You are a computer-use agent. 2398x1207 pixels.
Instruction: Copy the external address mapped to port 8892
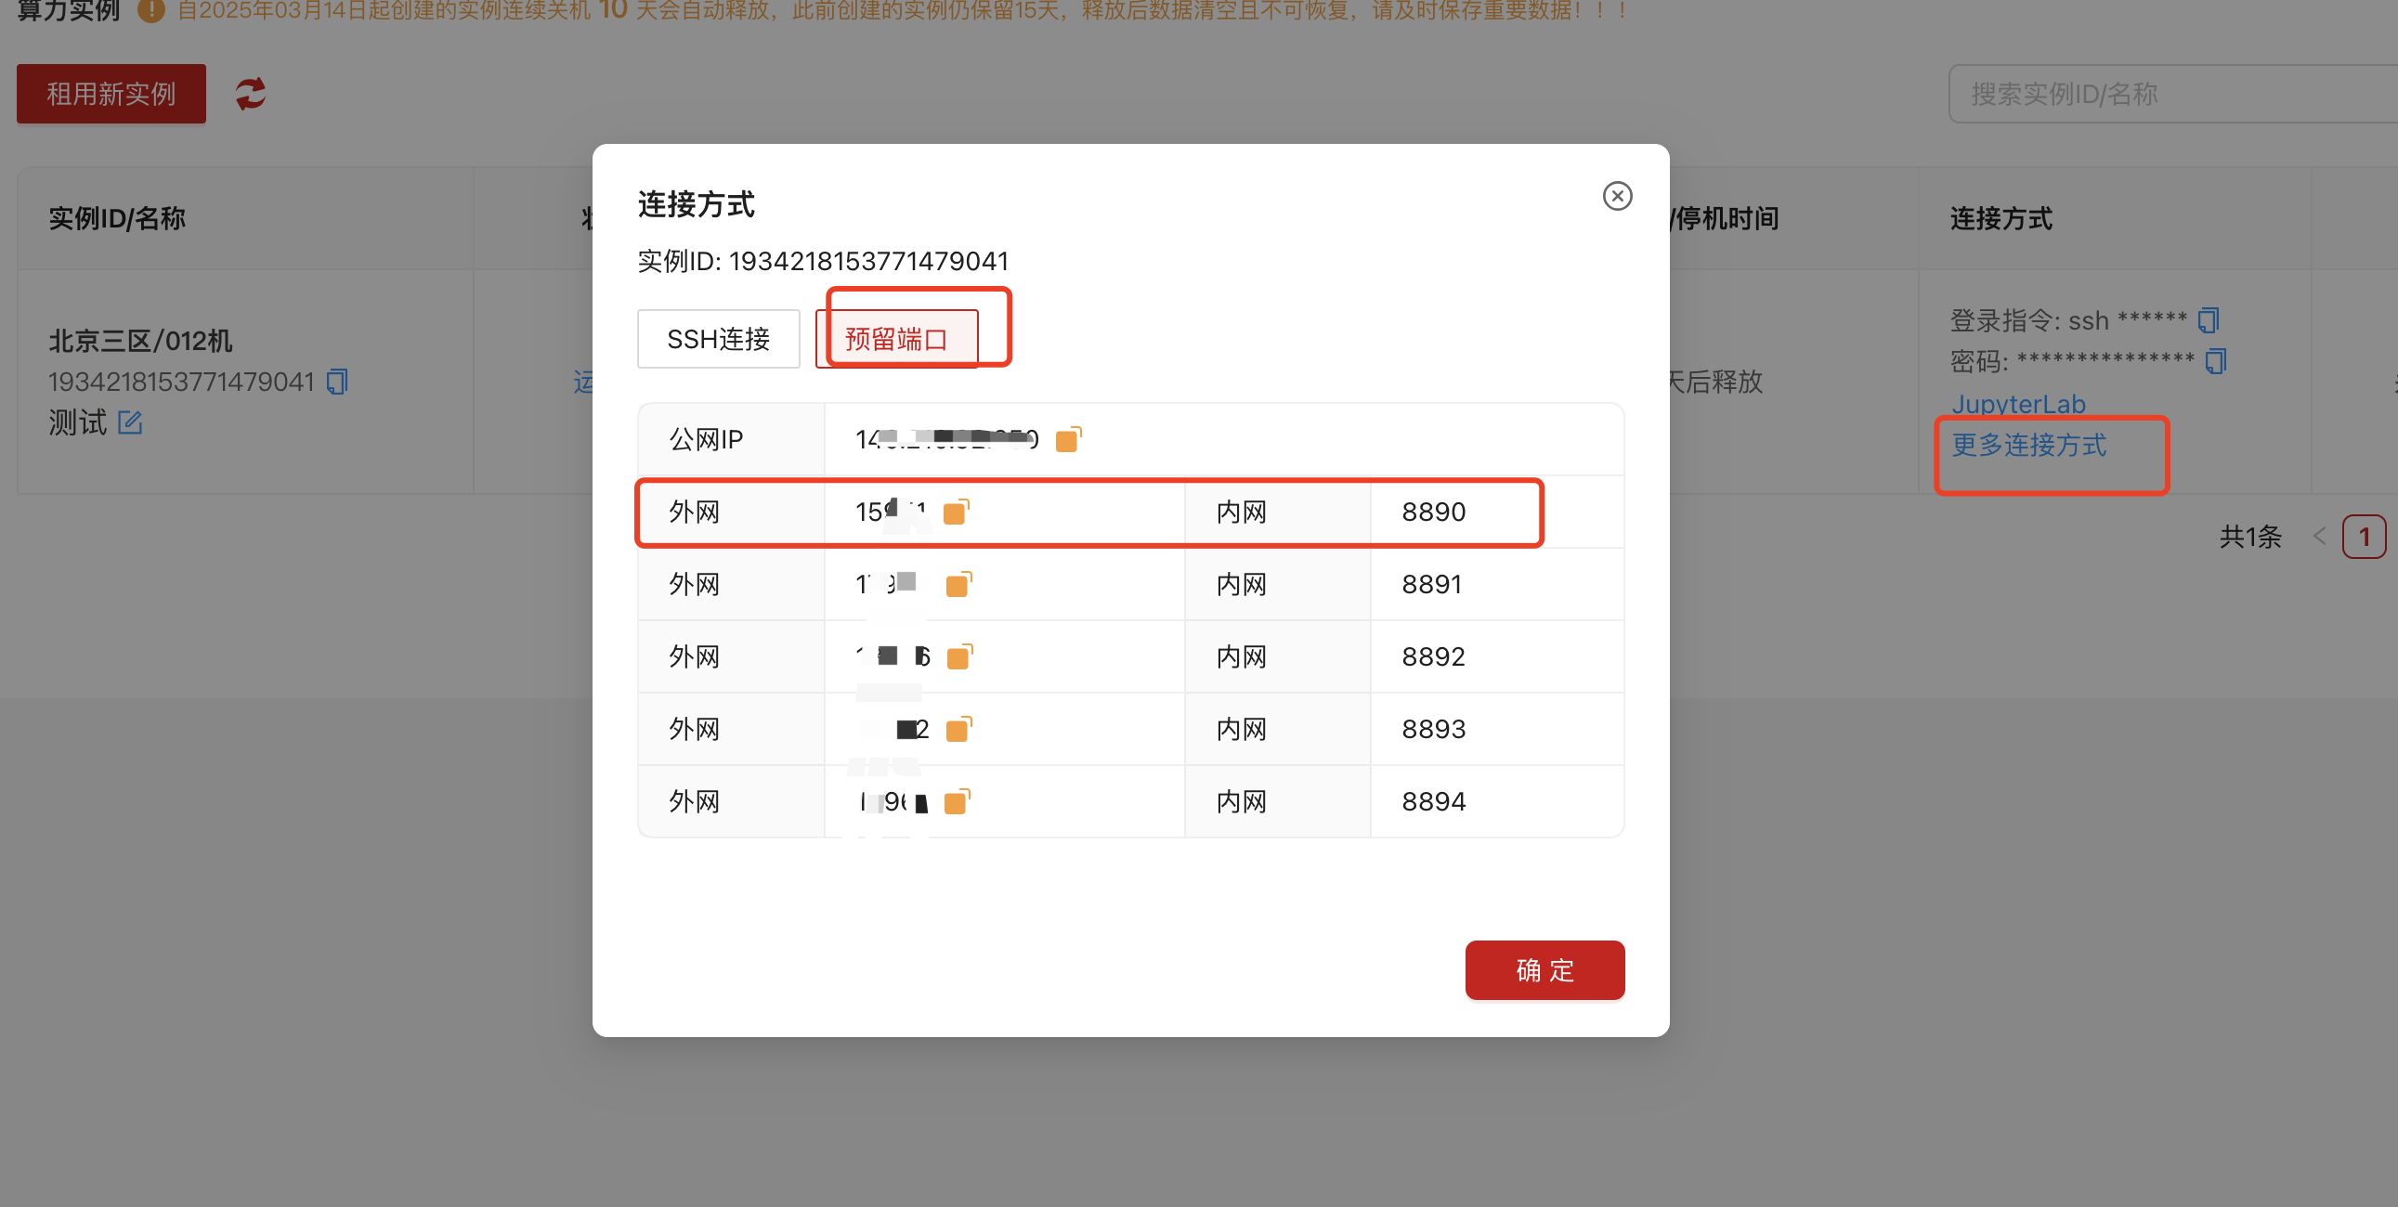pos(958,656)
